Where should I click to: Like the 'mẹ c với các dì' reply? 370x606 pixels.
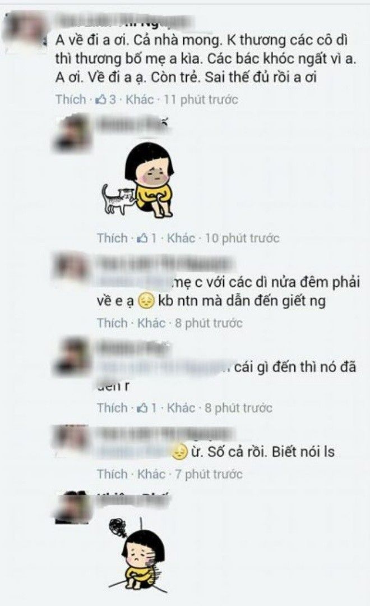click(x=112, y=323)
